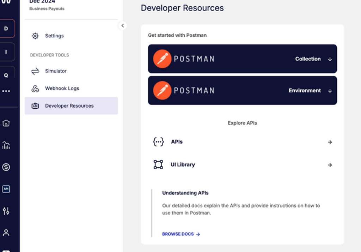The height and width of the screenshot is (252, 361).
Task: Select the workspace I tile
Action: pos(6,52)
